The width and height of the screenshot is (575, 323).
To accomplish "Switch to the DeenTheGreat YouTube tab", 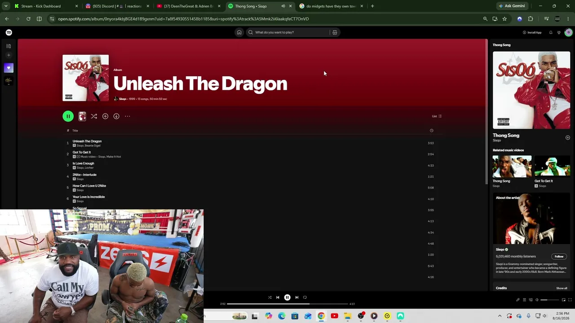I will pyautogui.click(x=189, y=6).
